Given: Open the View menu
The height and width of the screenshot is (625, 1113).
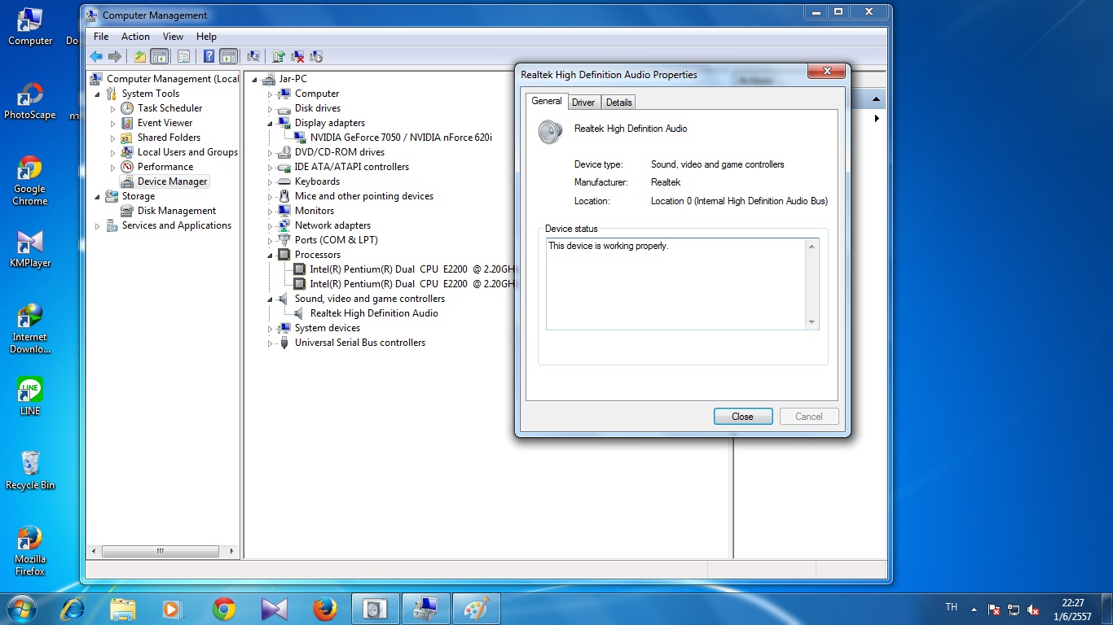Looking at the screenshot, I should (173, 37).
